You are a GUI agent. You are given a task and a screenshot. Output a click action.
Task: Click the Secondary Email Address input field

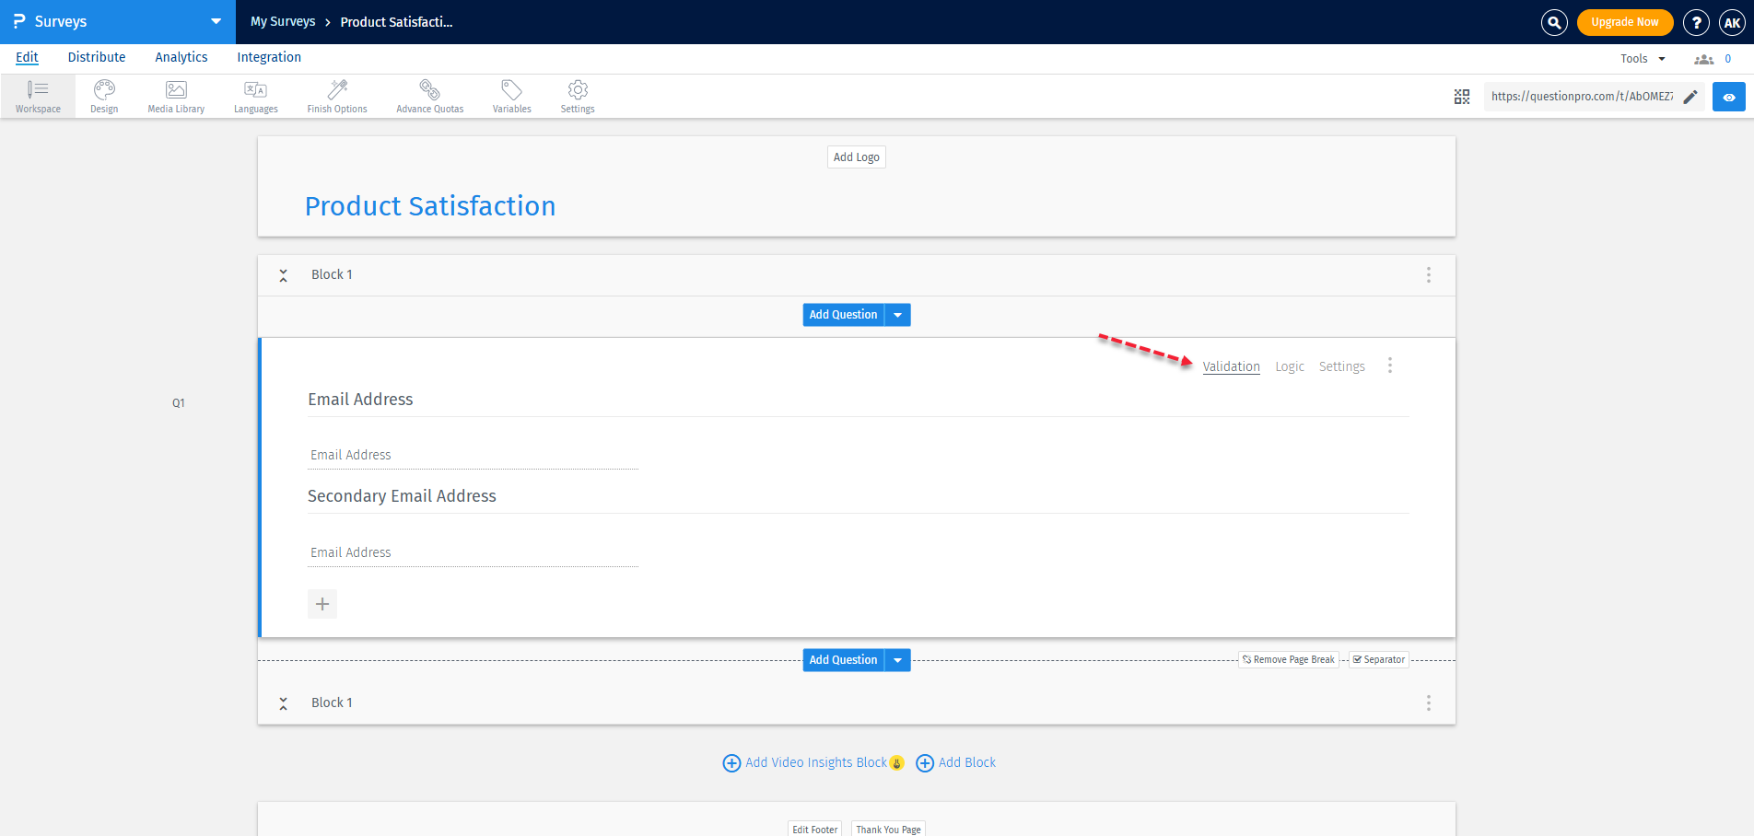473,552
